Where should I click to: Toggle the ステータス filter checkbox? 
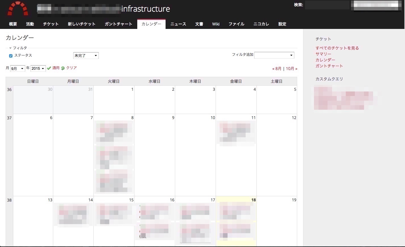(11, 56)
